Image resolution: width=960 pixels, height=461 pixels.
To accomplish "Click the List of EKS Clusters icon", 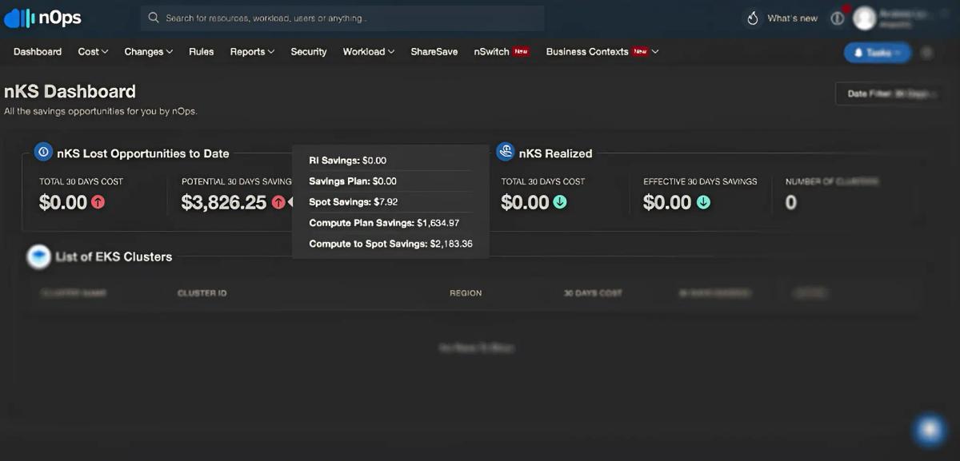I will pos(38,256).
